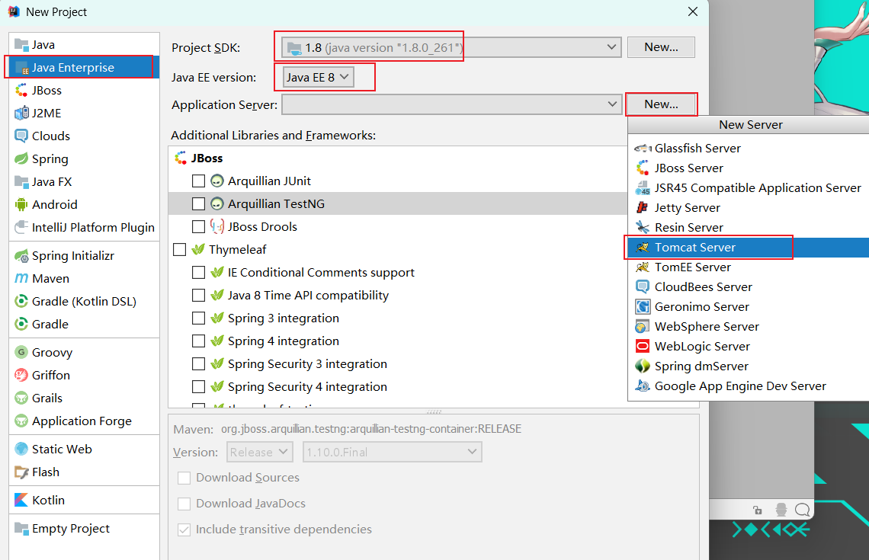
Task: Check the Arquillian TestNG checkbox
Action: (x=198, y=204)
